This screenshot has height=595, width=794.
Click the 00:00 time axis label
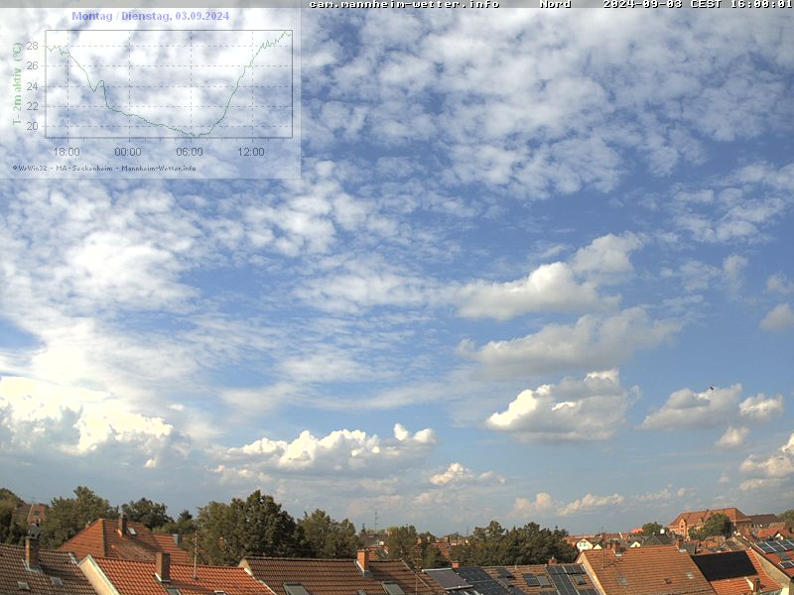[x=128, y=152]
